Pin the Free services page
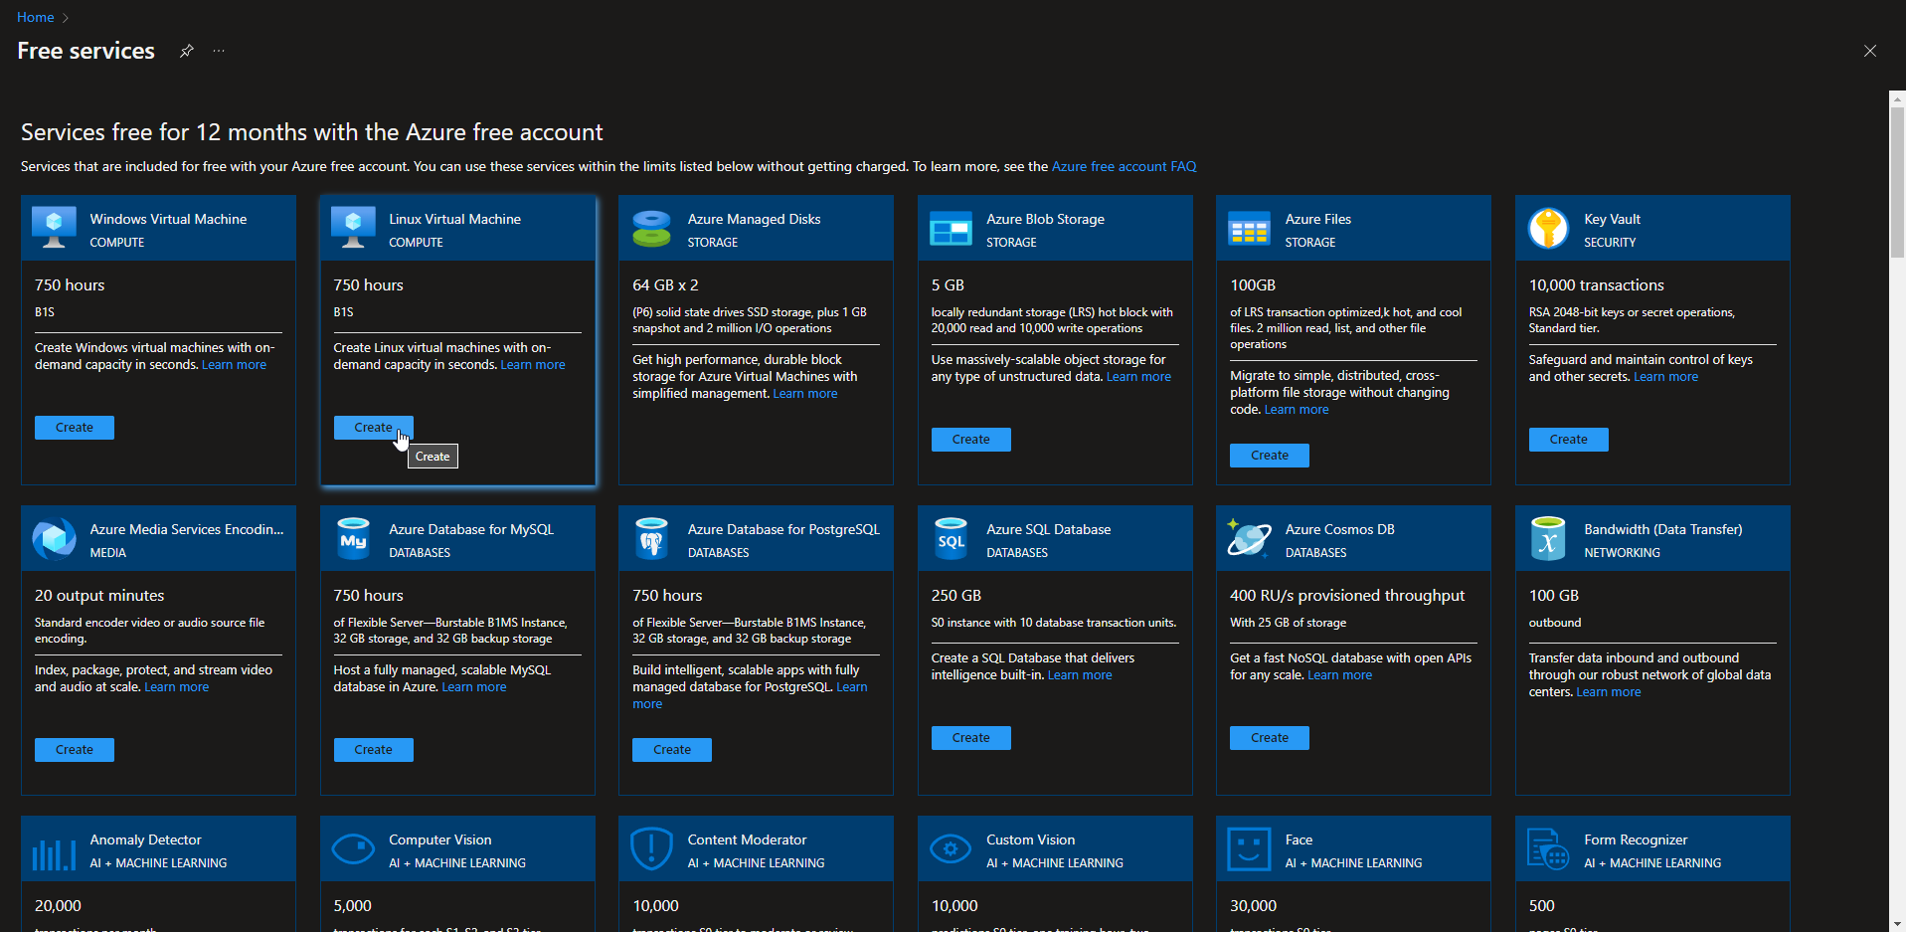1906x932 pixels. point(186,51)
